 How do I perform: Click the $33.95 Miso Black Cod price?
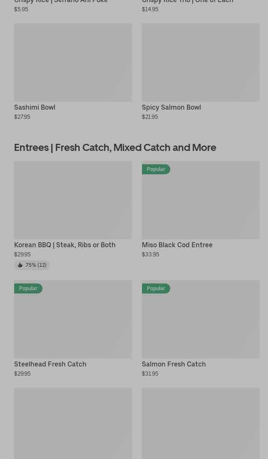click(x=151, y=254)
